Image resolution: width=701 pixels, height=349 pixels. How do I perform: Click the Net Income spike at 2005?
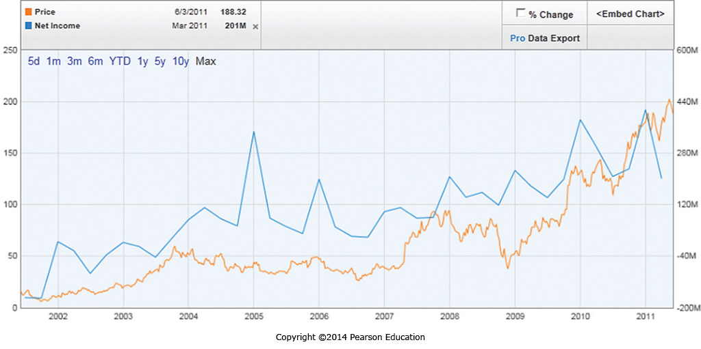pos(254,132)
